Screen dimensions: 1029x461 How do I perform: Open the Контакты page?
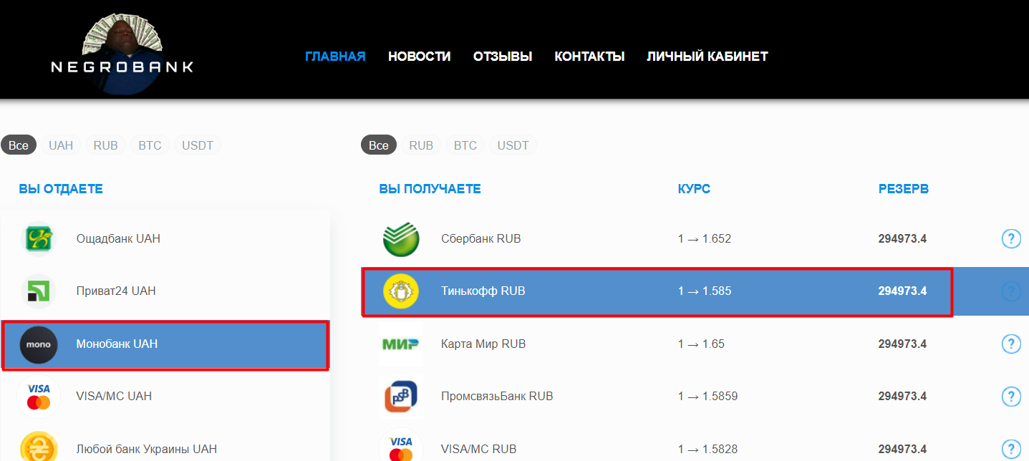tap(589, 57)
